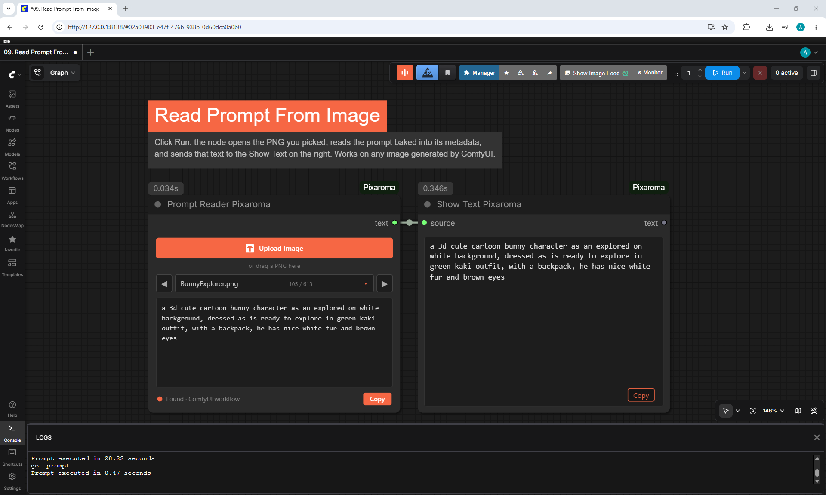This screenshot has width=826, height=495.
Task: Open the Assets sidebar panel
Action: coord(12,98)
